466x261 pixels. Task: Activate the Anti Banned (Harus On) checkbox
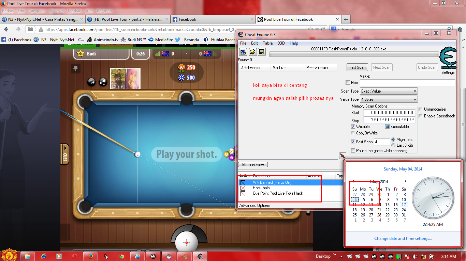243,183
